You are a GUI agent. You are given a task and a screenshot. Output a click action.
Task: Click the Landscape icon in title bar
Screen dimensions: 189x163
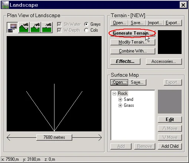click(5, 5)
